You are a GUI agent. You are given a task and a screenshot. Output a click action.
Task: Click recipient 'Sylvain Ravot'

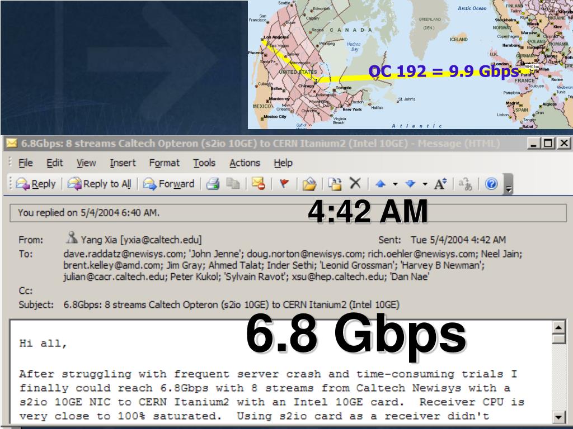[x=256, y=277]
